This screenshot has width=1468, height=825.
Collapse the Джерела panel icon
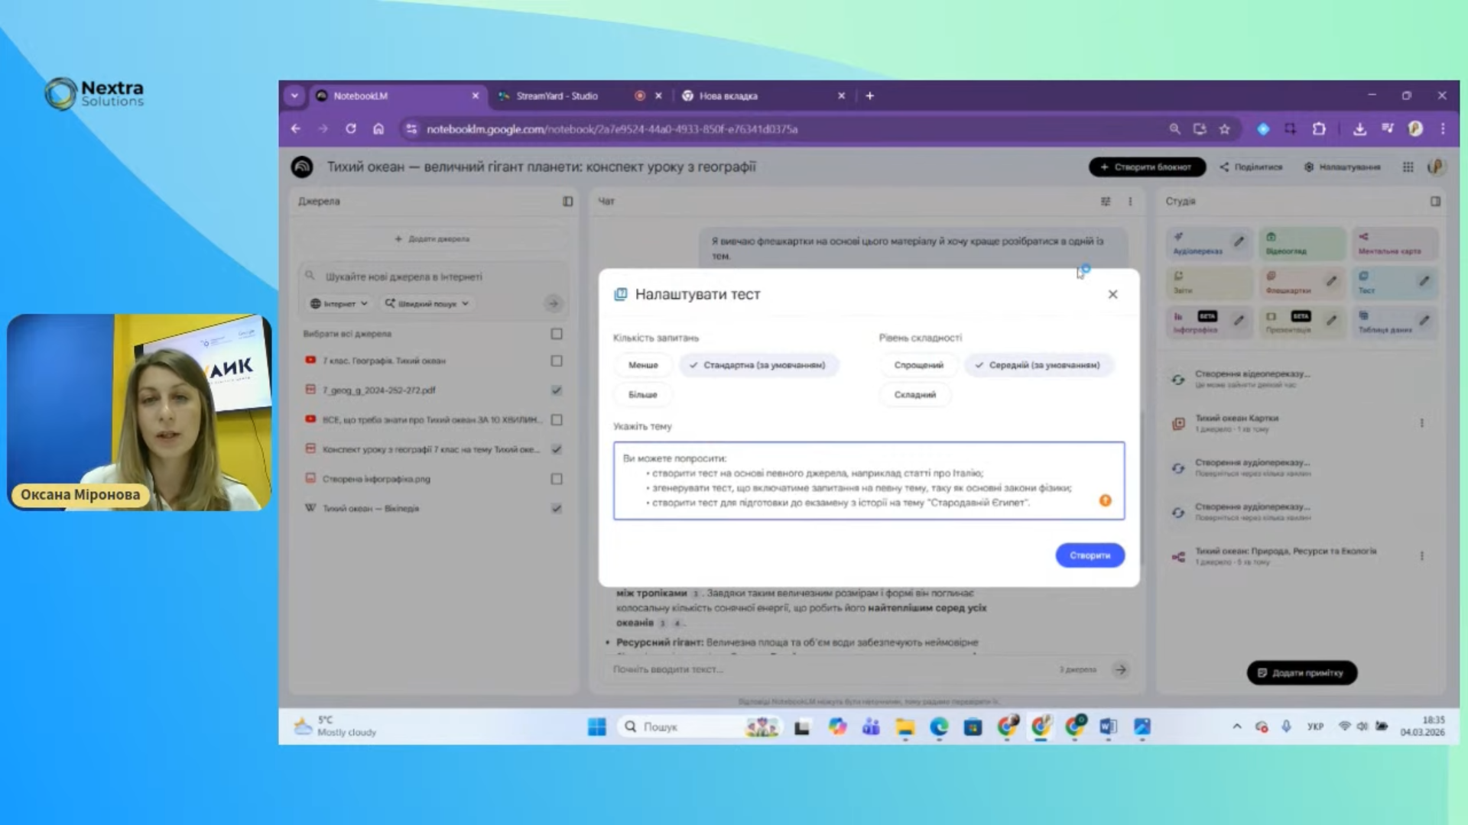point(567,201)
